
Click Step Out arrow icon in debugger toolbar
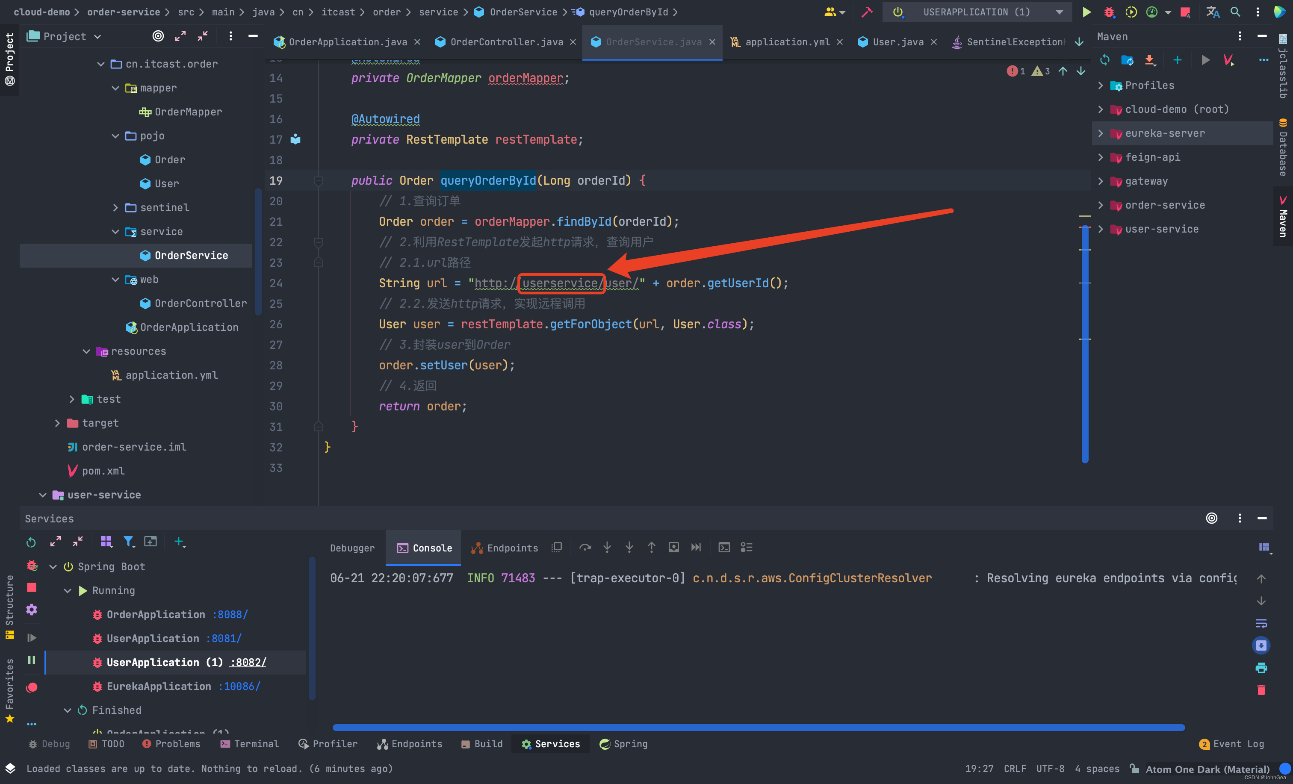coord(651,547)
